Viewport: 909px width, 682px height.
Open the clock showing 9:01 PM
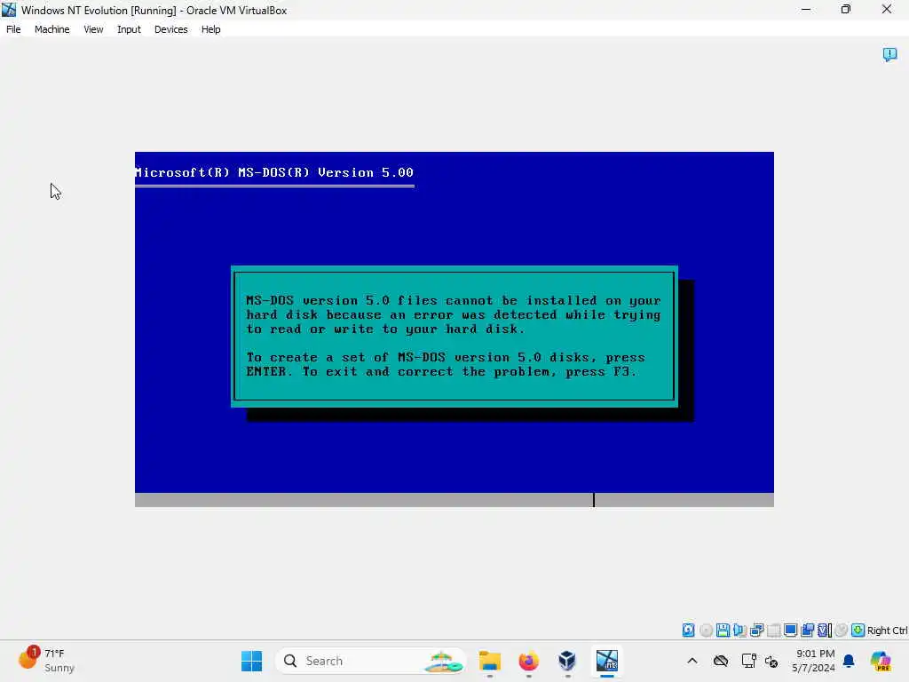pyautogui.click(x=814, y=661)
